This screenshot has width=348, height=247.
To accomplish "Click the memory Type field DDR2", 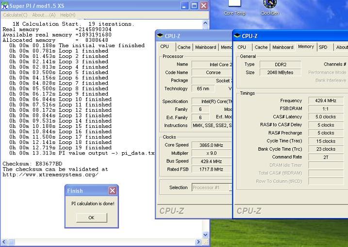I will point(281,65).
